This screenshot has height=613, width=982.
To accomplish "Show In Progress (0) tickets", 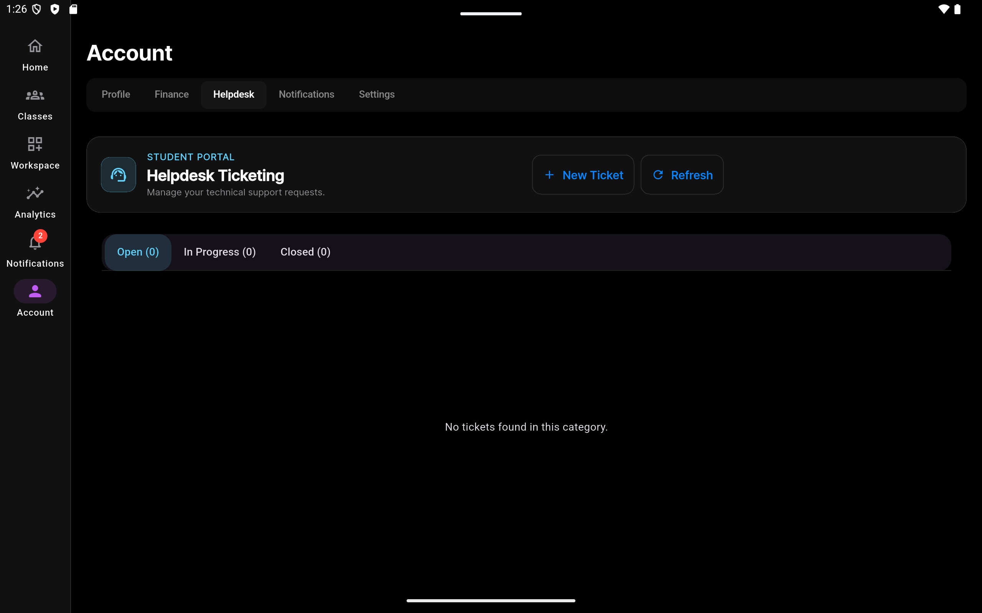I will pos(219,252).
